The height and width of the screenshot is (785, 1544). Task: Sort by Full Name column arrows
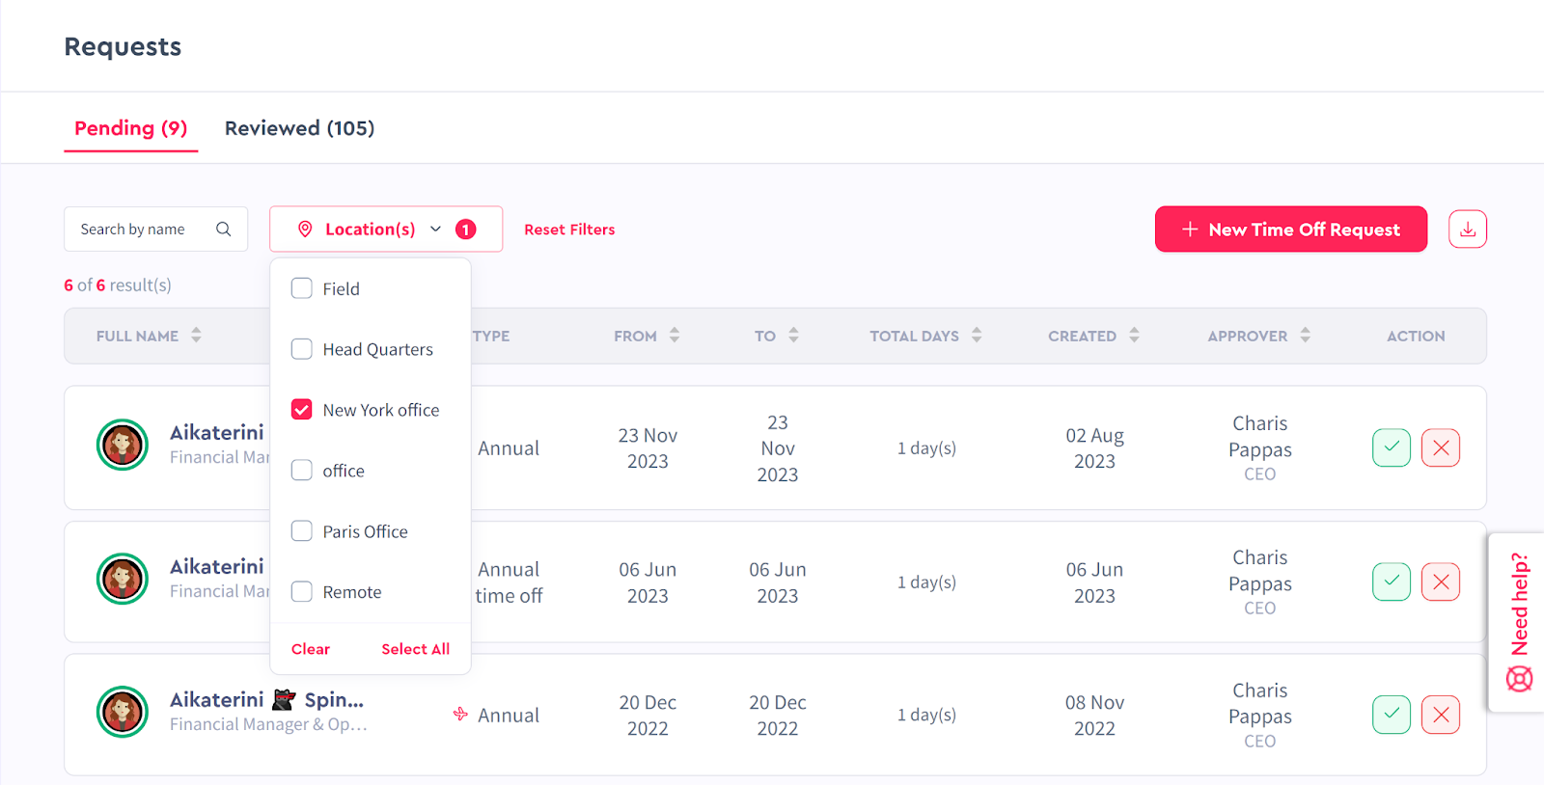(196, 336)
